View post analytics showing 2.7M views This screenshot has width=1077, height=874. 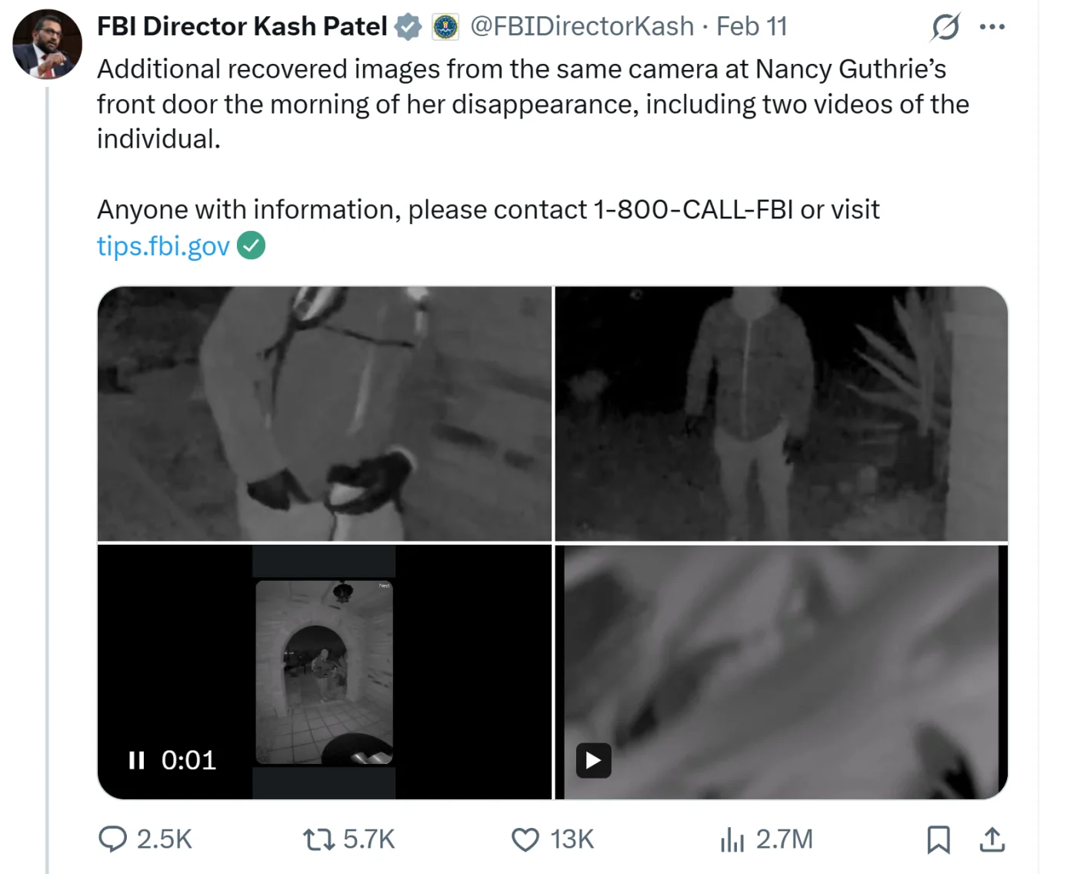pos(732,839)
